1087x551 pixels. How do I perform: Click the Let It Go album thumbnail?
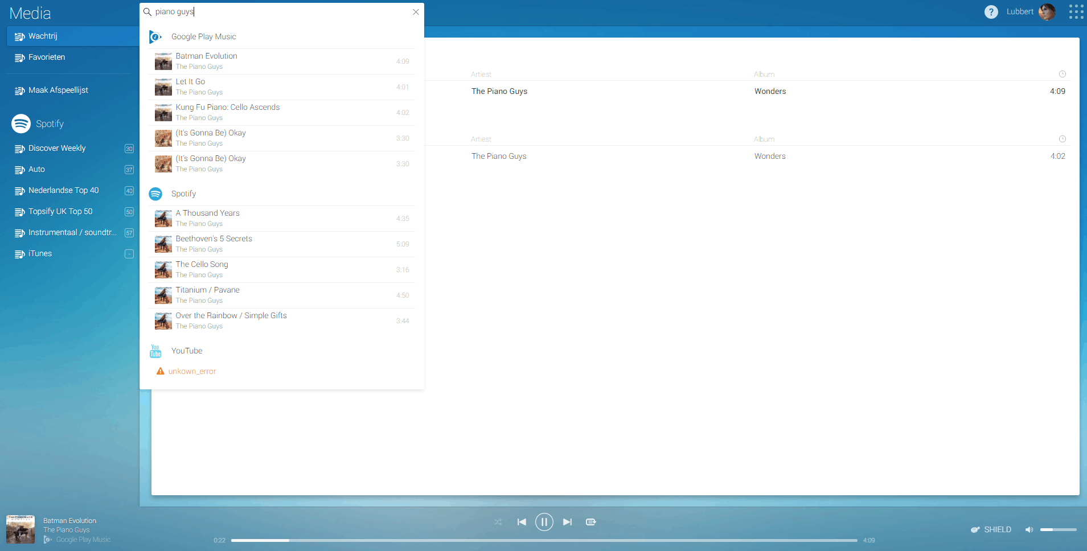(x=163, y=87)
